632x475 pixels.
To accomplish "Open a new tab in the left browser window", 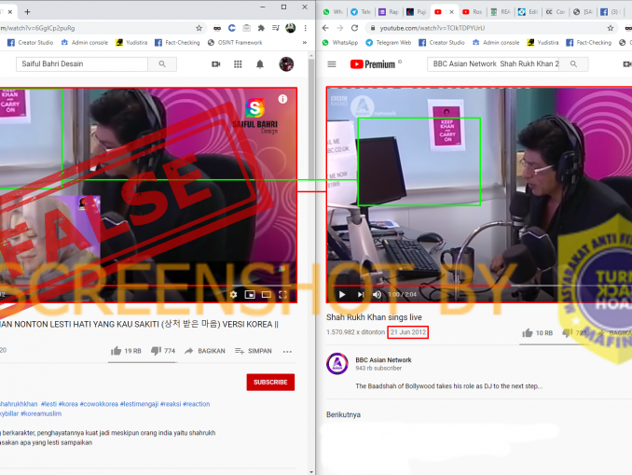I will 27,12.
